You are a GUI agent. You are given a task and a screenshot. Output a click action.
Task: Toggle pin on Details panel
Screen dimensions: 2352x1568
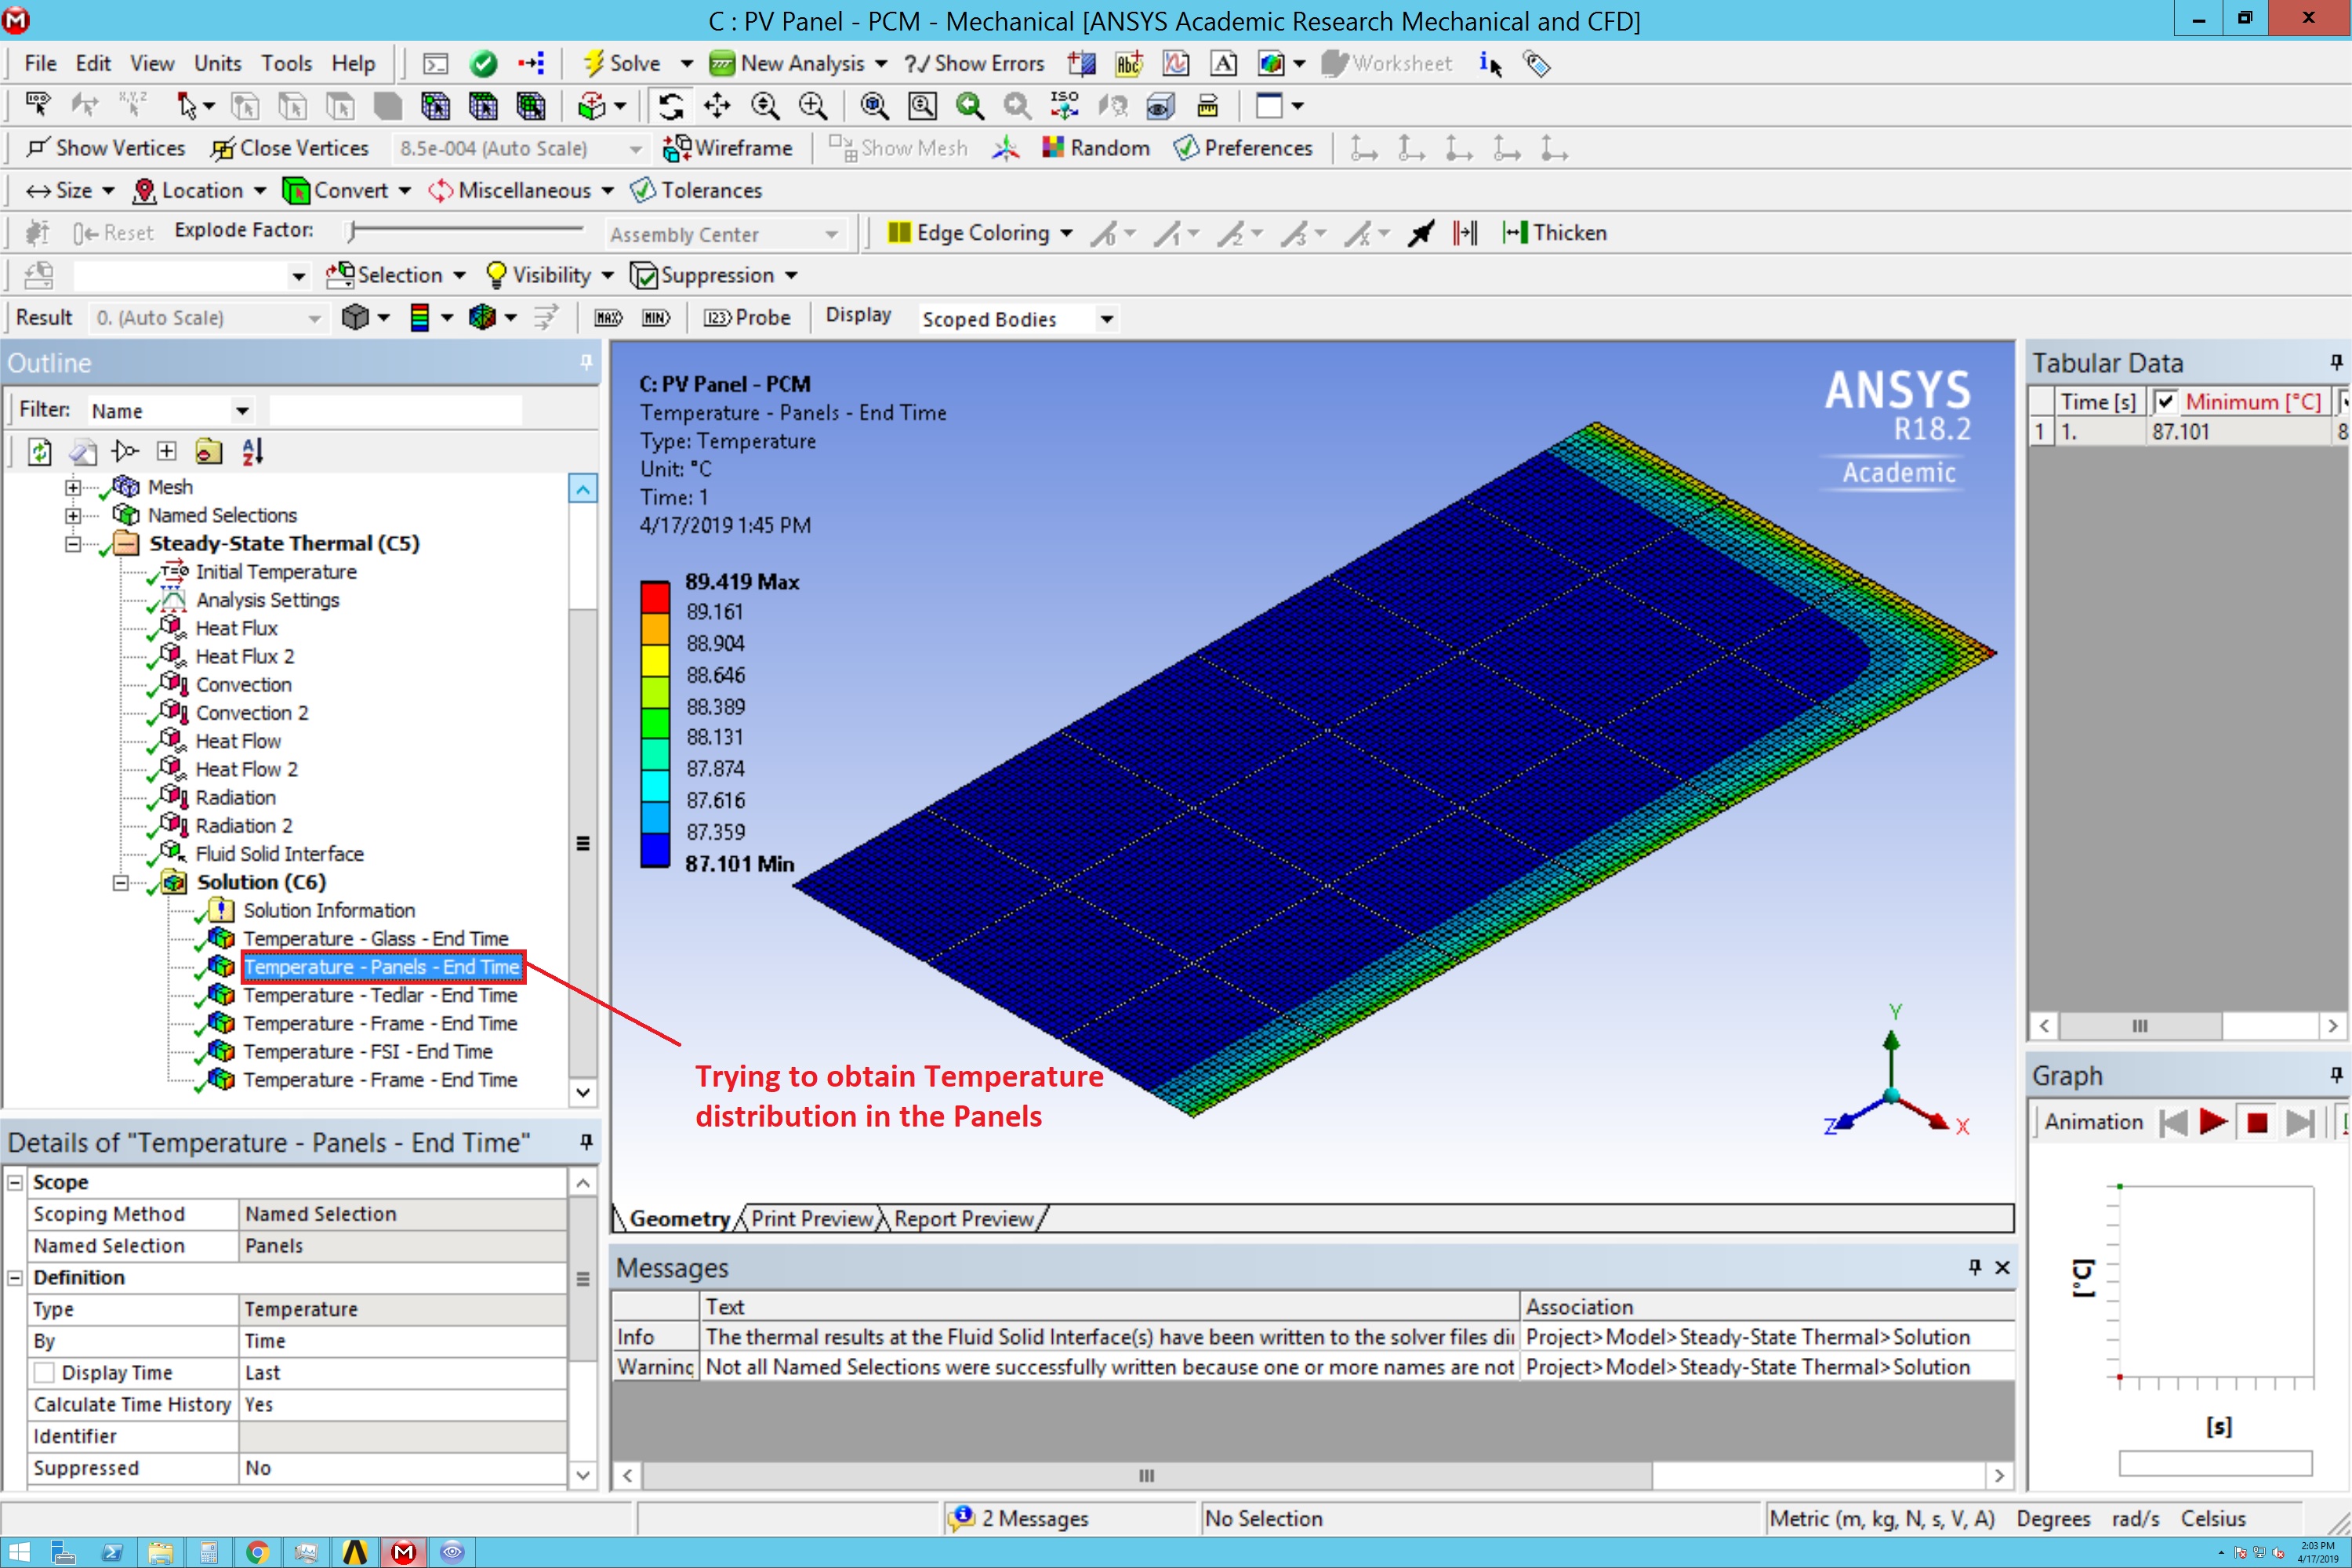[586, 1142]
